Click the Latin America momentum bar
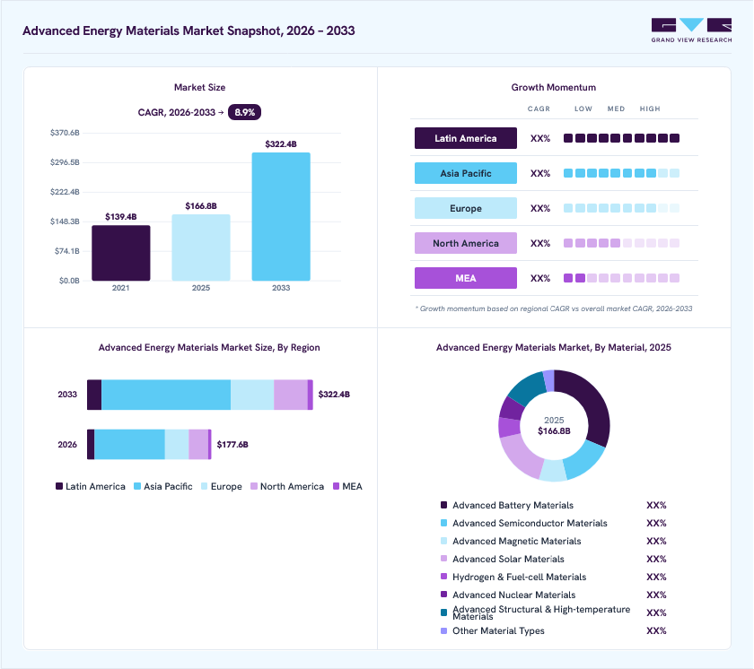The height and width of the screenshot is (669, 754). pos(621,138)
